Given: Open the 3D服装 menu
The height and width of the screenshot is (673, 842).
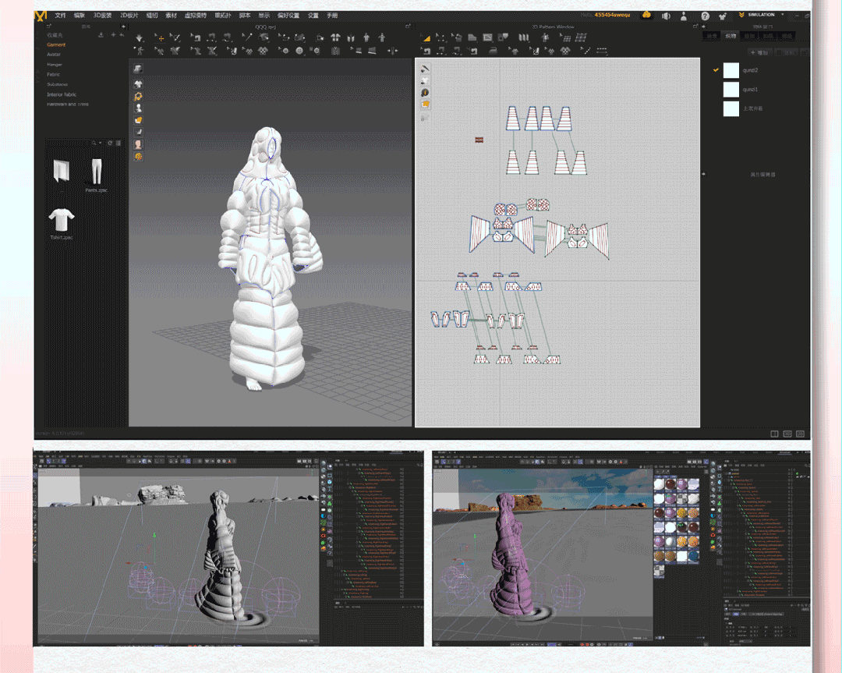Looking at the screenshot, I should 102,16.
